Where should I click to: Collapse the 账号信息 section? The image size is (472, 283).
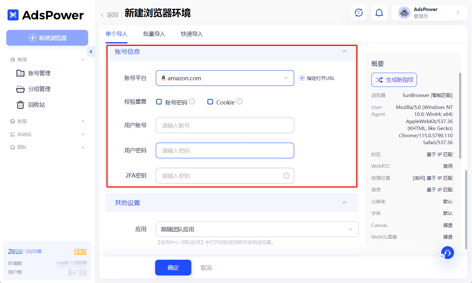pos(344,51)
